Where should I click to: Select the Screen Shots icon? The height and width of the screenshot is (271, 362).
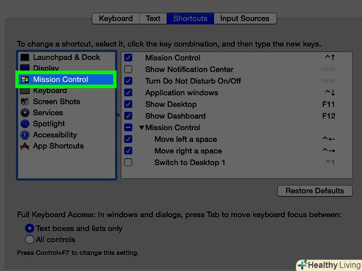25,102
